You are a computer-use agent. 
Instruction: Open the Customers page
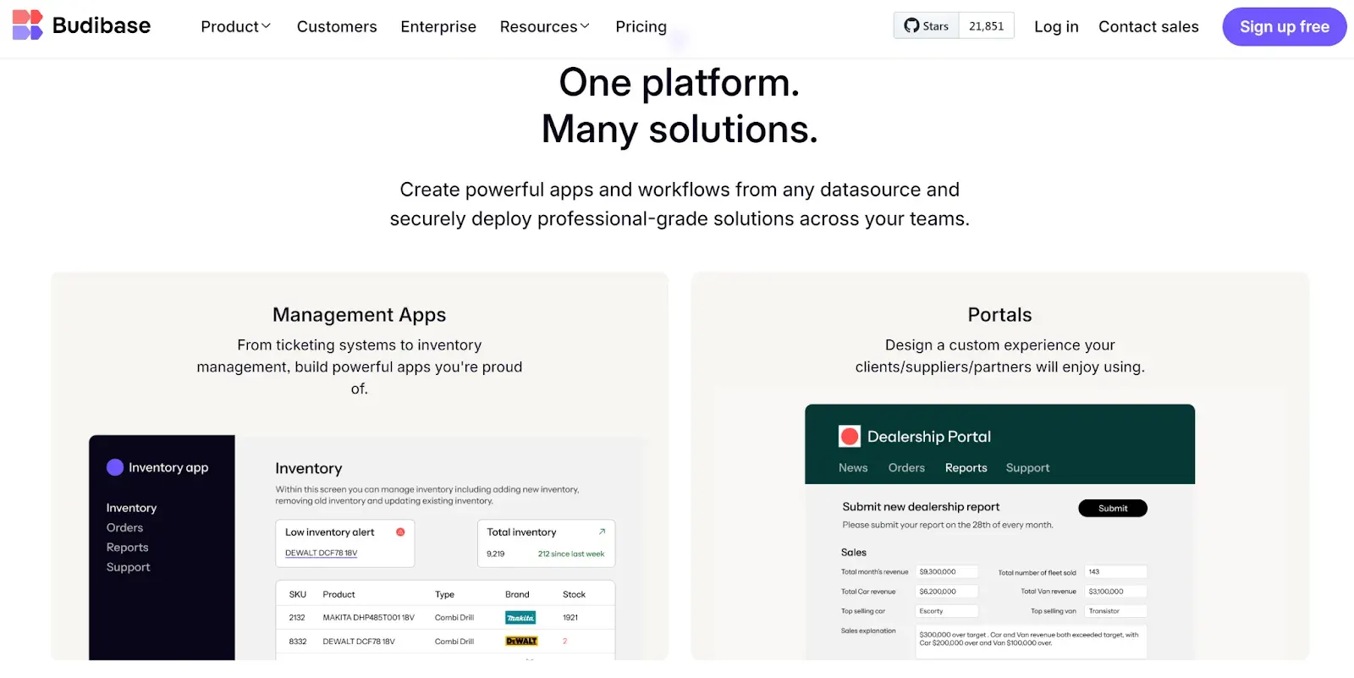click(x=337, y=26)
